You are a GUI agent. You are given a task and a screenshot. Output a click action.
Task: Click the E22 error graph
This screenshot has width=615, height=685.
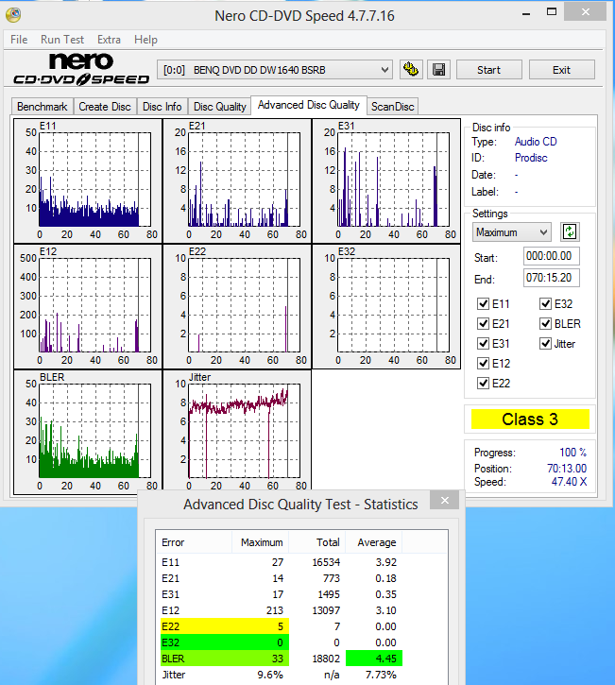(237, 307)
